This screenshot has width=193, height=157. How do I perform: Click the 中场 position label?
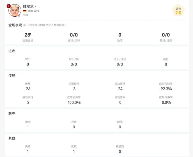[x=25, y=15]
